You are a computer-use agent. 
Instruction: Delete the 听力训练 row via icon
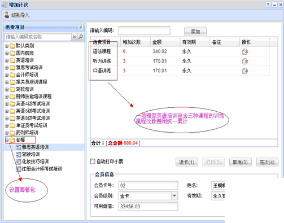(x=245, y=61)
